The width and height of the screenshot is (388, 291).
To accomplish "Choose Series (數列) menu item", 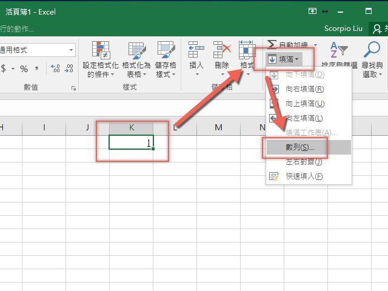I will point(309,147).
